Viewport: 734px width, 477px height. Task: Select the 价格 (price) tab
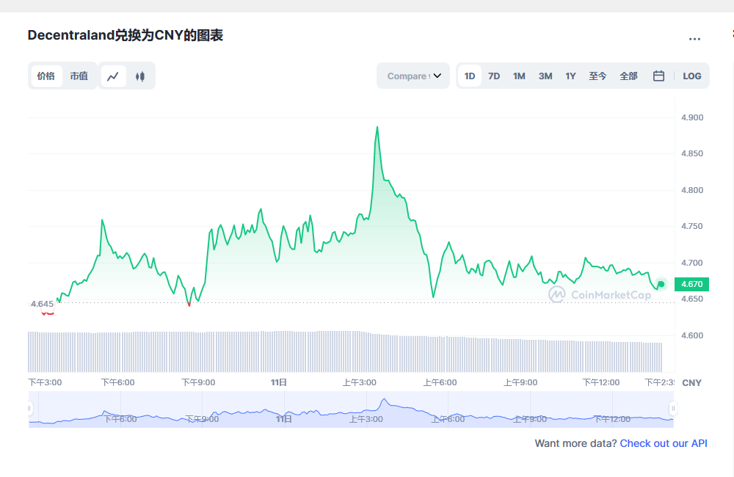46,76
